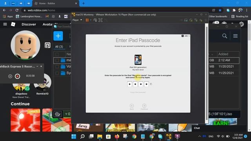
Task: Click the Roblox avatar profile picture
Action: click(25, 45)
